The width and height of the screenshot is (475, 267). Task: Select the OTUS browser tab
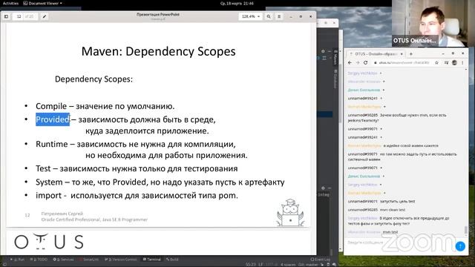pyautogui.click(x=376, y=54)
